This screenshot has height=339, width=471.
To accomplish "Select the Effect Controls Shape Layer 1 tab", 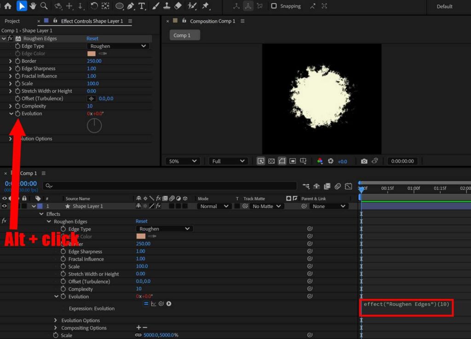I will [x=92, y=21].
